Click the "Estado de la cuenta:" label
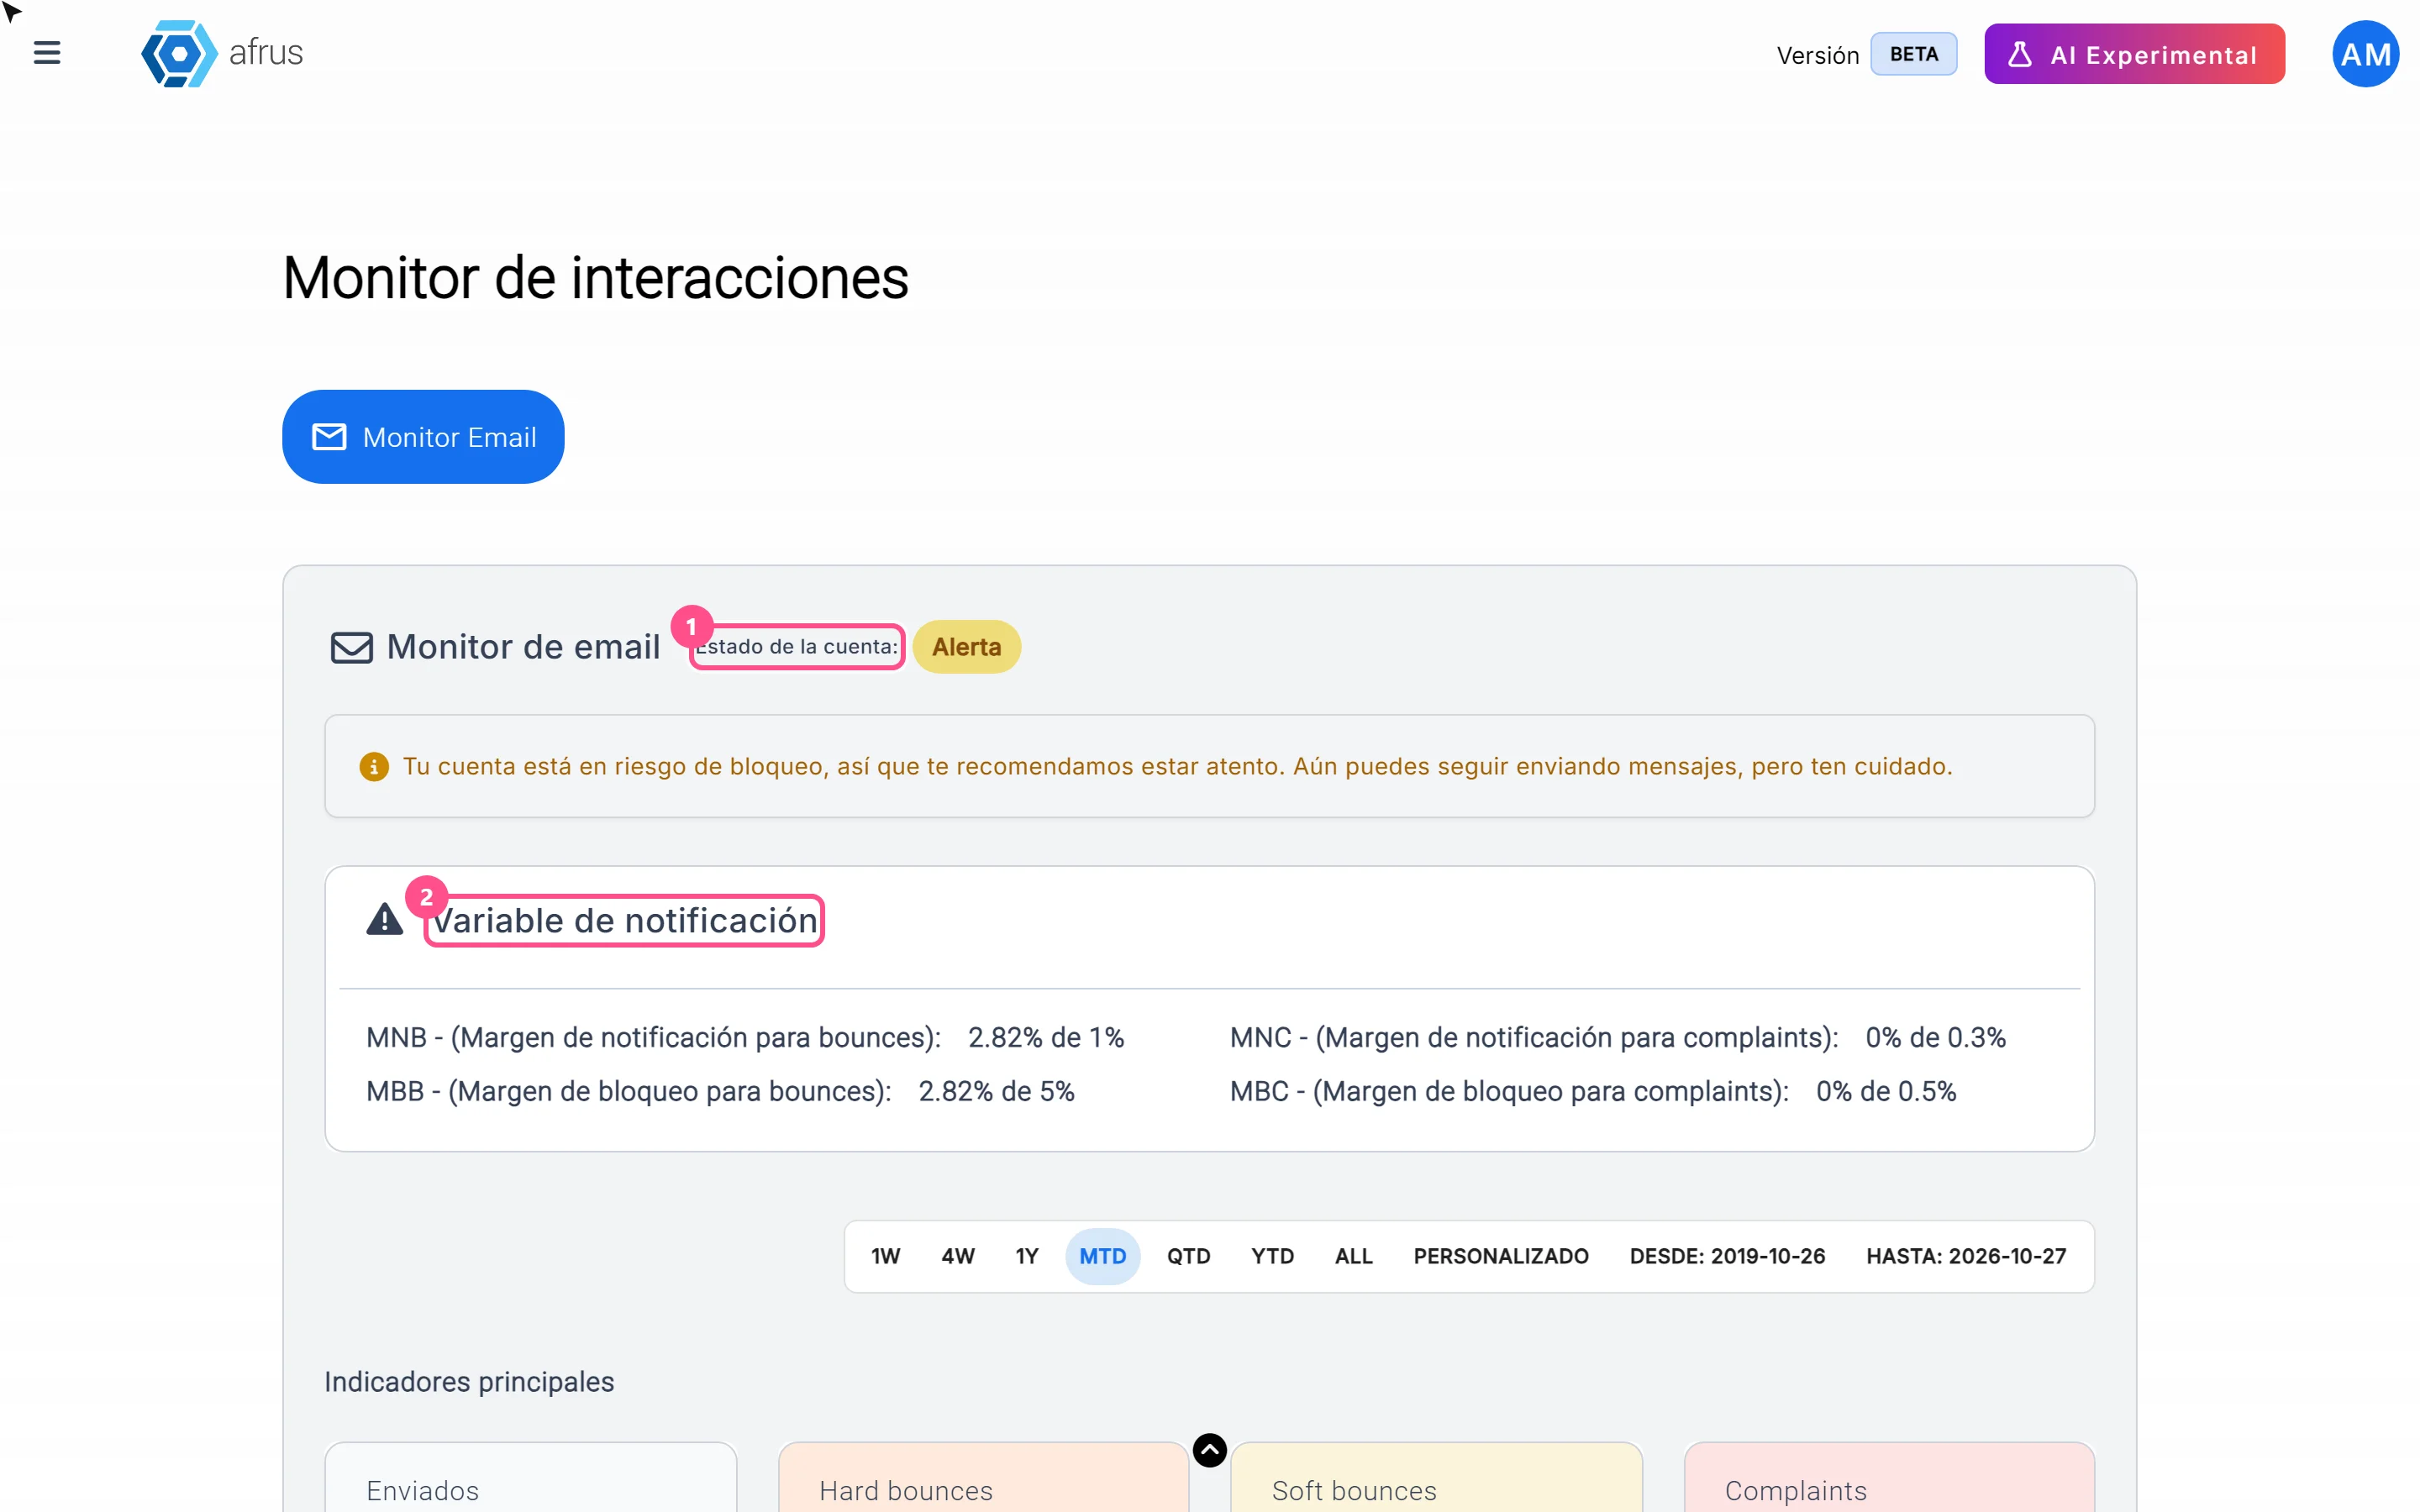 pyautogui.click(x=797, y=647)
